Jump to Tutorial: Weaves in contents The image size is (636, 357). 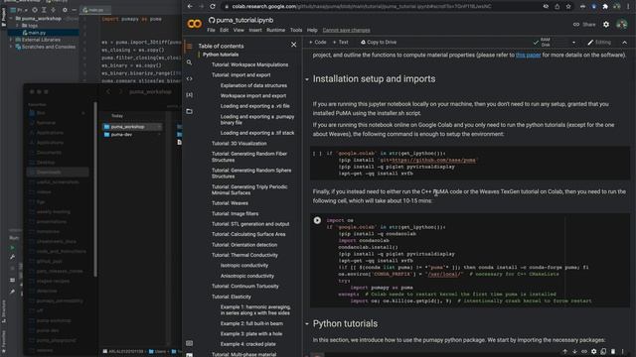click(x=230, y=203)
